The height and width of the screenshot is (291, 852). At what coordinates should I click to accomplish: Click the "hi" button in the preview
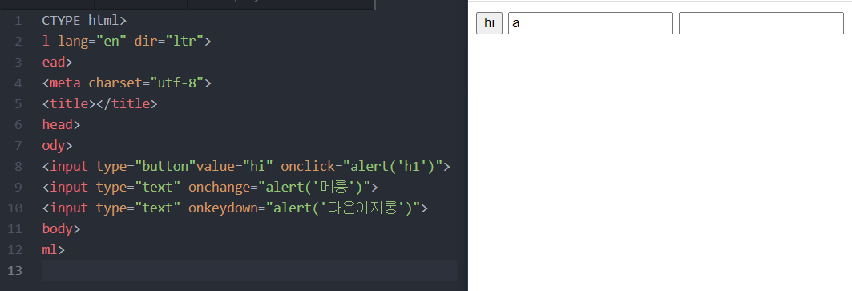click(489, 23)
